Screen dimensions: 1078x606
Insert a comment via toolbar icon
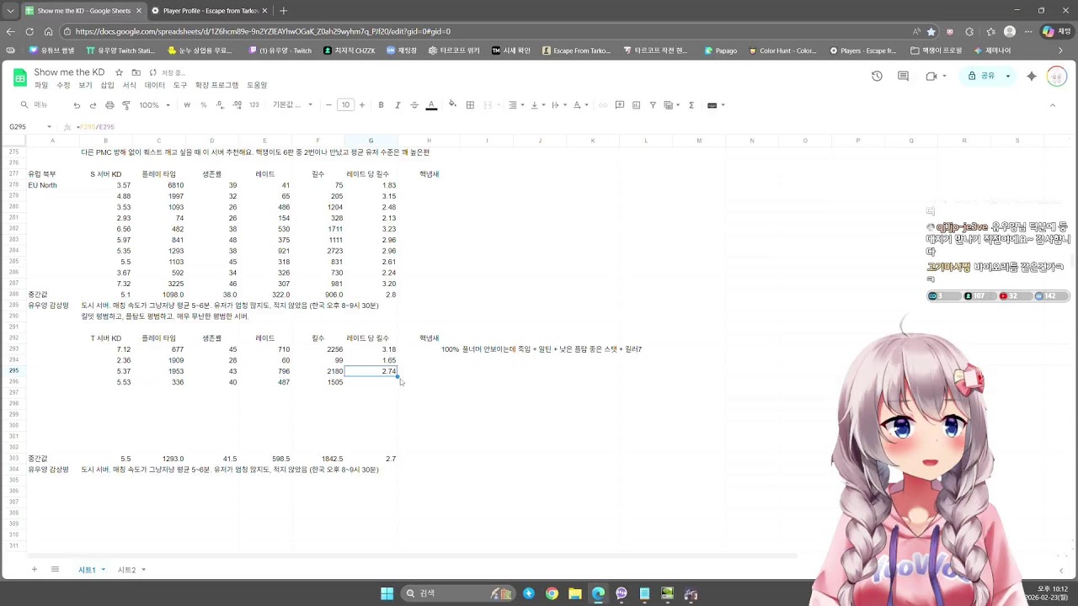[x=620, y=105]
